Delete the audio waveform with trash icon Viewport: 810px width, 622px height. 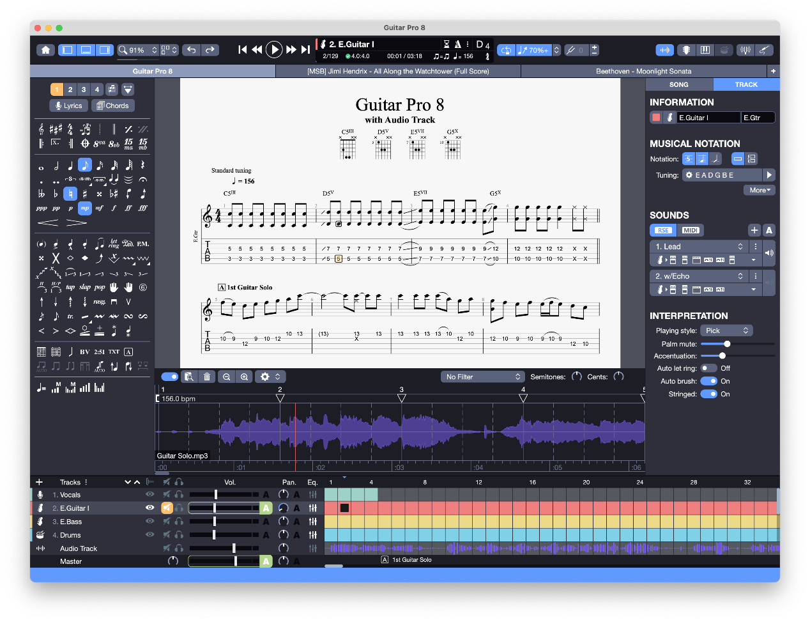tap(206, 377)
